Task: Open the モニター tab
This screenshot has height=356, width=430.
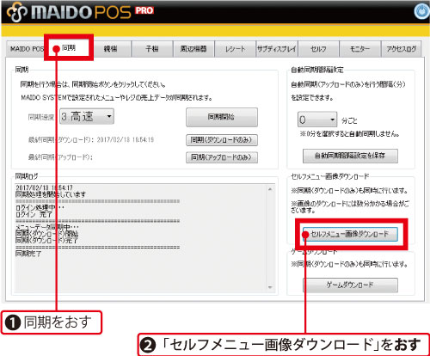Action: point(359,49)
